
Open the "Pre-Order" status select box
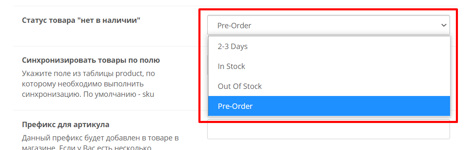(x=328, y=25)
